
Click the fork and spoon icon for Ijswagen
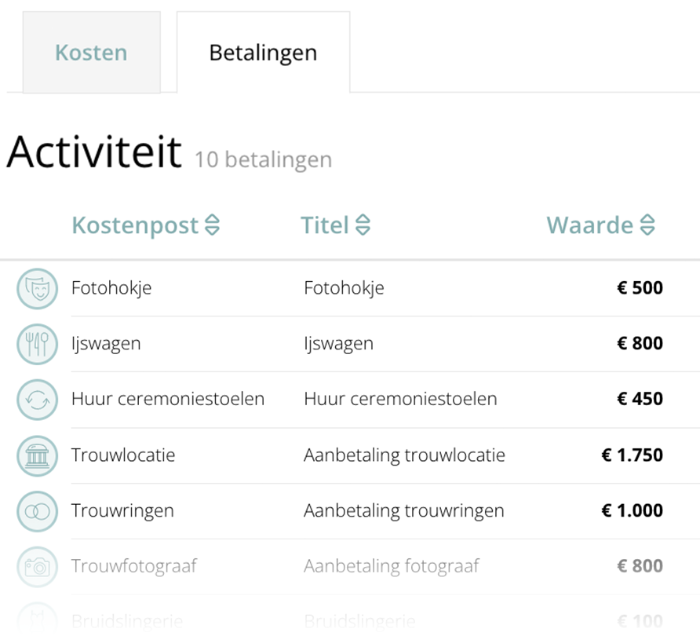[x=37, y=344]
